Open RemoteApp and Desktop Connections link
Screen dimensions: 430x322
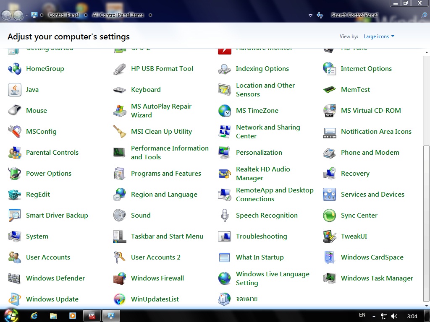pos(275,195)
